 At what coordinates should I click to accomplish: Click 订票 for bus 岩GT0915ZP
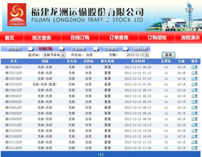point(194,108)
